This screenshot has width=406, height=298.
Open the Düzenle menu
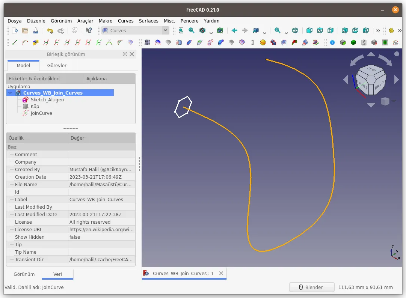coord(36,21)
